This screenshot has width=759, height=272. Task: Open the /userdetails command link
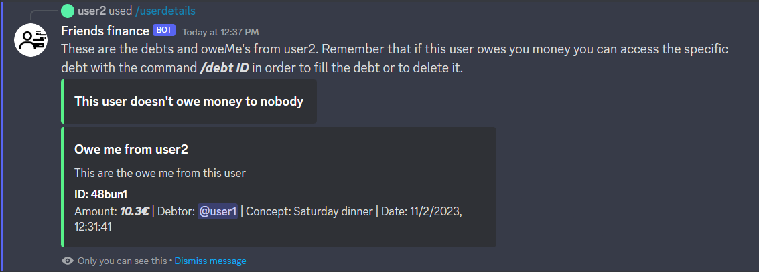point(165,11)
